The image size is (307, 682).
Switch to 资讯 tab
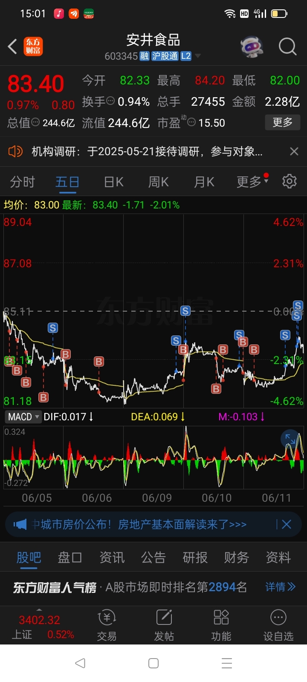112,558
